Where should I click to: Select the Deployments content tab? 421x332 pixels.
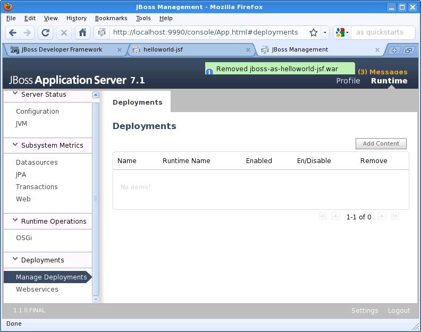tap(138, 103)
